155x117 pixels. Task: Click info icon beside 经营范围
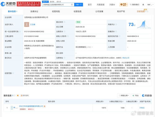tap(13, 73)
